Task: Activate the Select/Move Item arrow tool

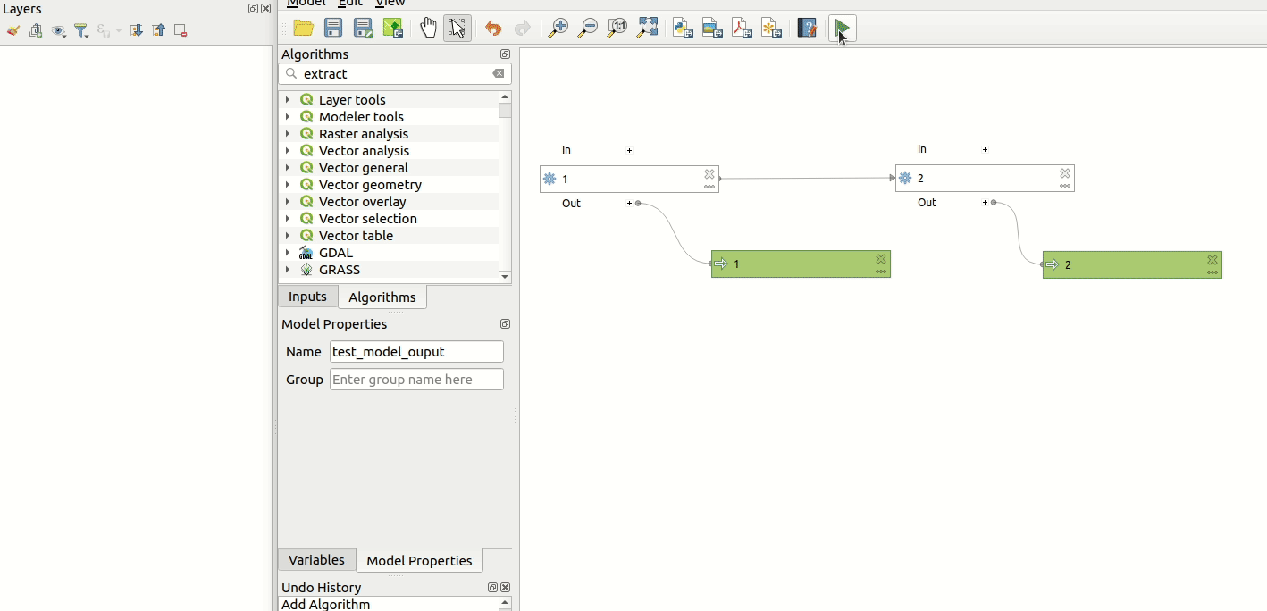Action: (457, 29)
